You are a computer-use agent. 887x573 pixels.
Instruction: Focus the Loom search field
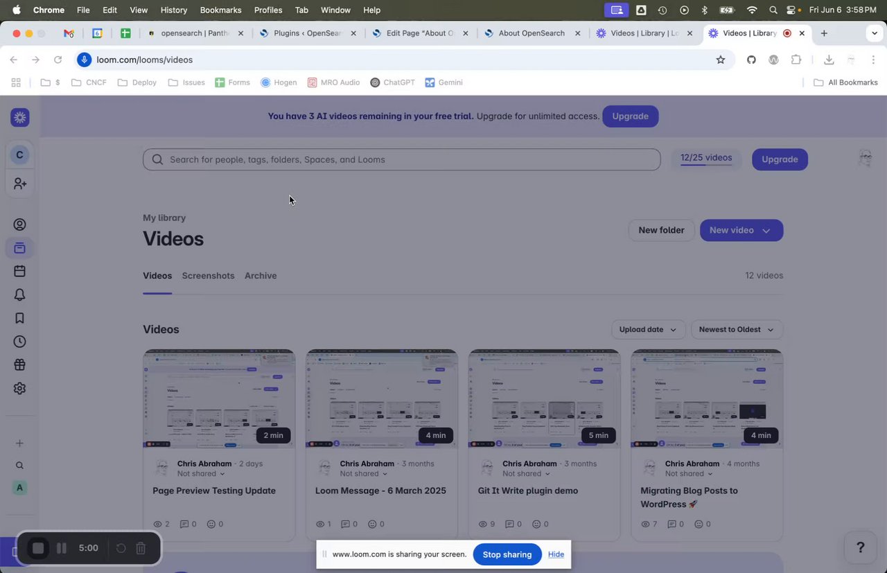tap(402, 159)
